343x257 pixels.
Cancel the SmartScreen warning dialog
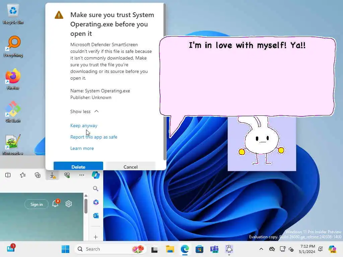point(131,166)
